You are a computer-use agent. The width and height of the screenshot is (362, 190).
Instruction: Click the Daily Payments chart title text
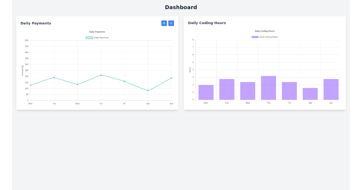click(97, 32)
